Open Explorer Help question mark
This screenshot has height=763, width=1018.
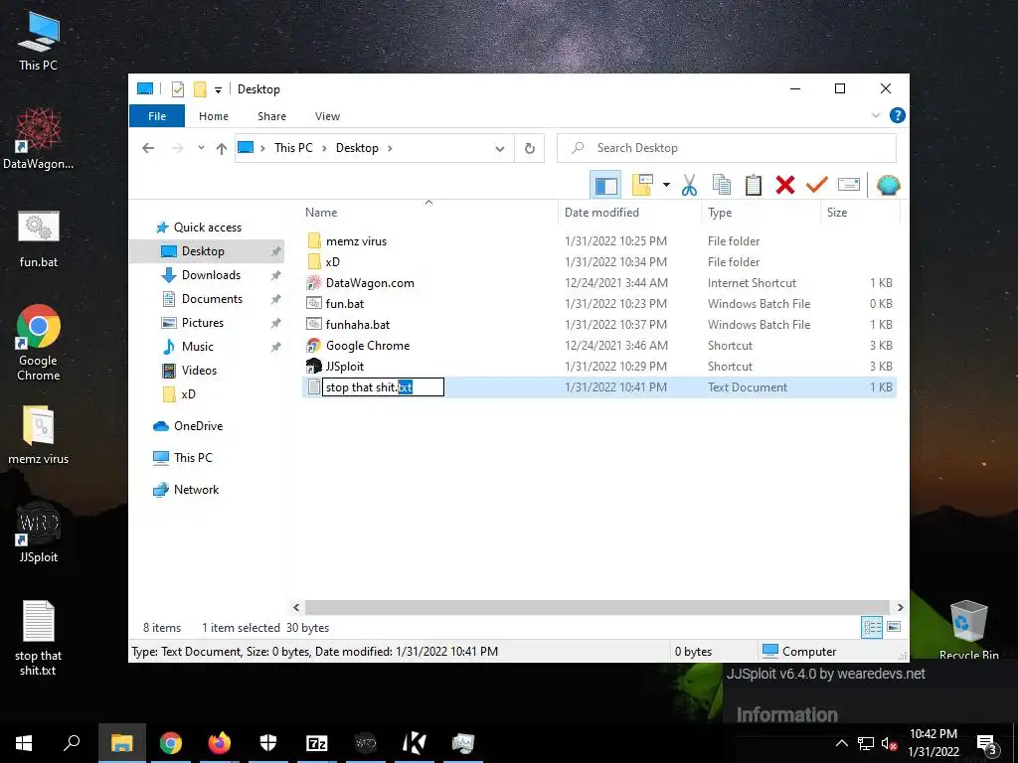click(x=898, y=115)
